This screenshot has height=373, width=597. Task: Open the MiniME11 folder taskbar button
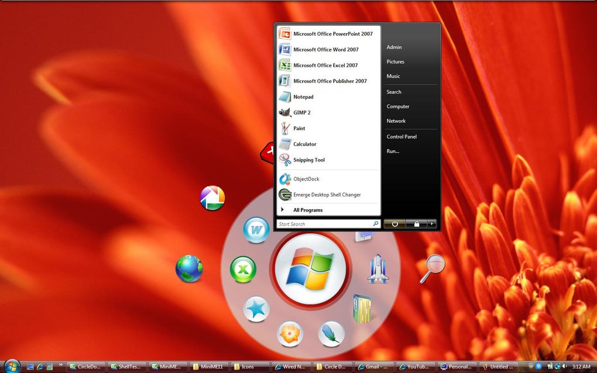click(208, 367)
